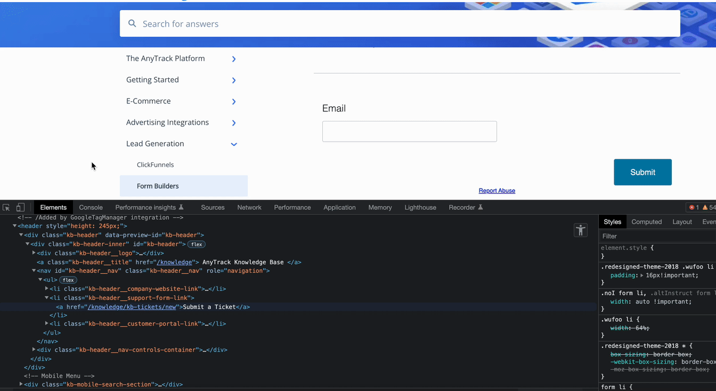This screenshot has width=716, height=391.
Task: Open the Memory tab
Action: point(380,207)
